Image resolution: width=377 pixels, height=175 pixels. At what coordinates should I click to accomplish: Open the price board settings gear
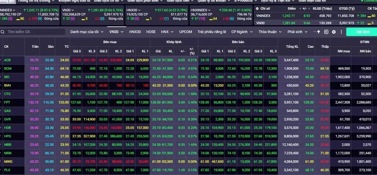pyautogui.click(x=334, y=32)
